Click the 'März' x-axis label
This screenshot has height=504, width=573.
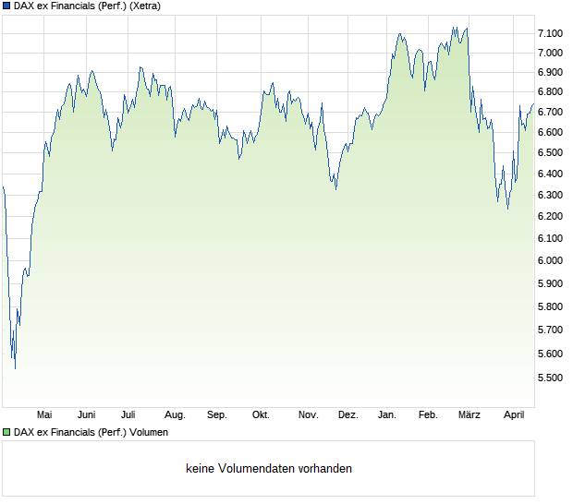coord(469,415)
